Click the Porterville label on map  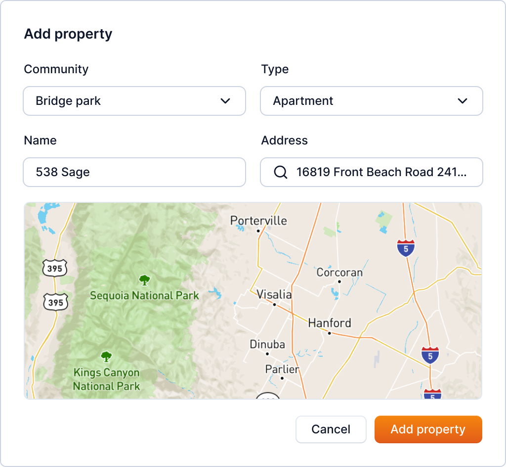tap(258, 221)
